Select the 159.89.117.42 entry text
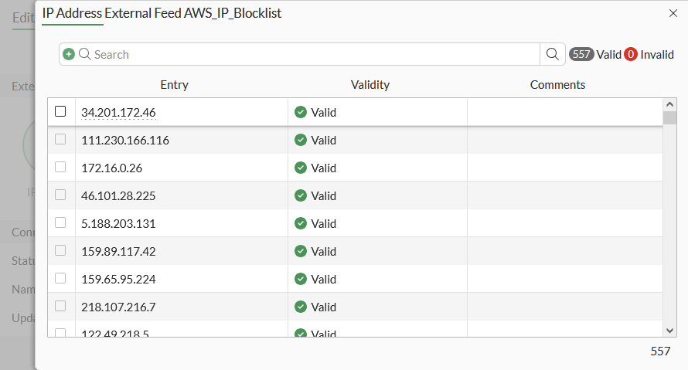 point(118,251)
